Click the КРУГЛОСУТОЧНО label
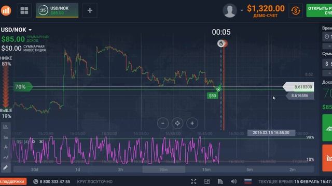 [x=94, y=181]
